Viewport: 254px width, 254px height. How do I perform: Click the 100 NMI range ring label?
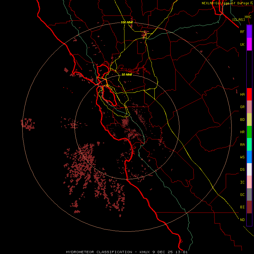coord(127,22)
